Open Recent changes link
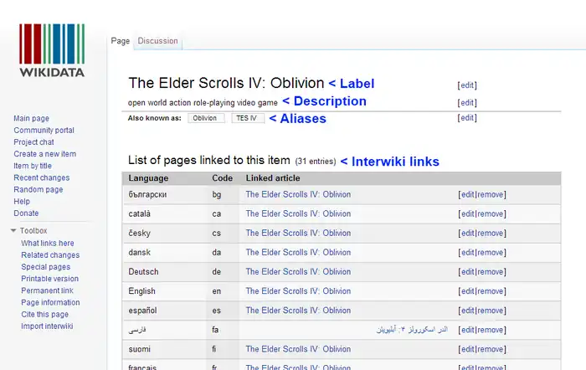 pyautogui.click(x=40, y=178)
